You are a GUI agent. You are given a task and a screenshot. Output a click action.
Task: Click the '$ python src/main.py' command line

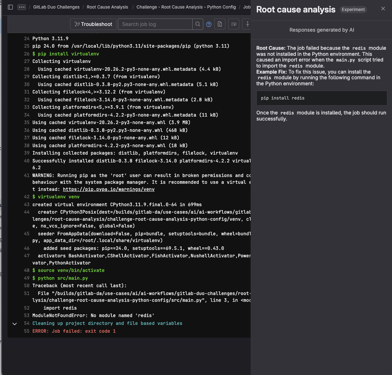click(60, 278)
